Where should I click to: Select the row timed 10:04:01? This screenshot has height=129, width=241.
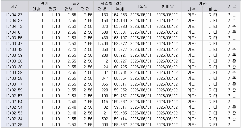121,32
